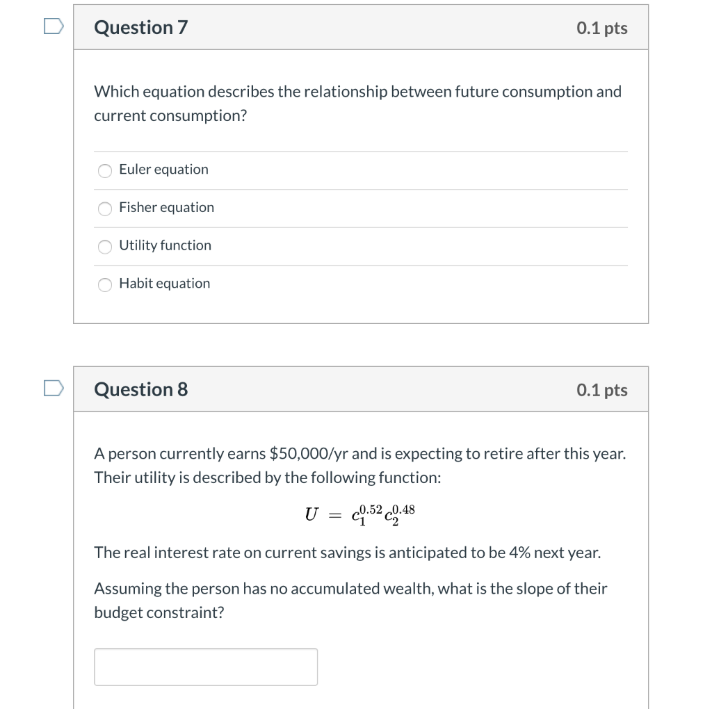Click the retirement scenario text in Question 8
This screenshot has height=709, width=712.
[x=359, y=465]
